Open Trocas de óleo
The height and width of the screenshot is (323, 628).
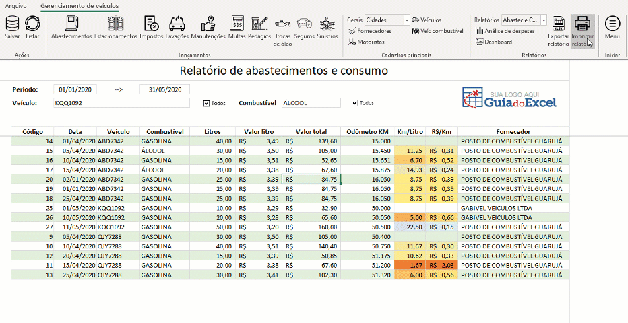(282, 26)
